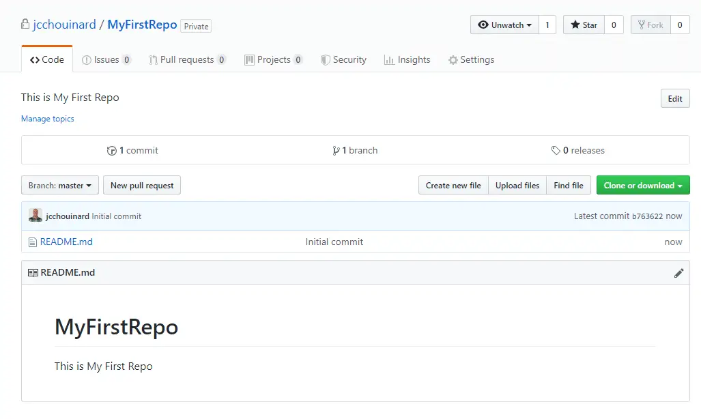The image size is (701, 419).
Task: Click the lock icon beside repository owner
Action: click(26, 25)
